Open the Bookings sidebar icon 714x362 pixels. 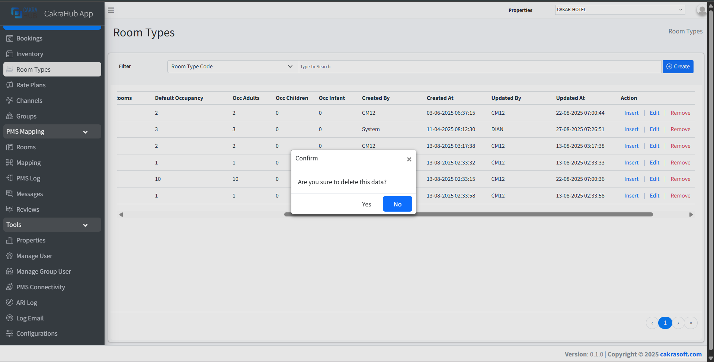(10, 38)
